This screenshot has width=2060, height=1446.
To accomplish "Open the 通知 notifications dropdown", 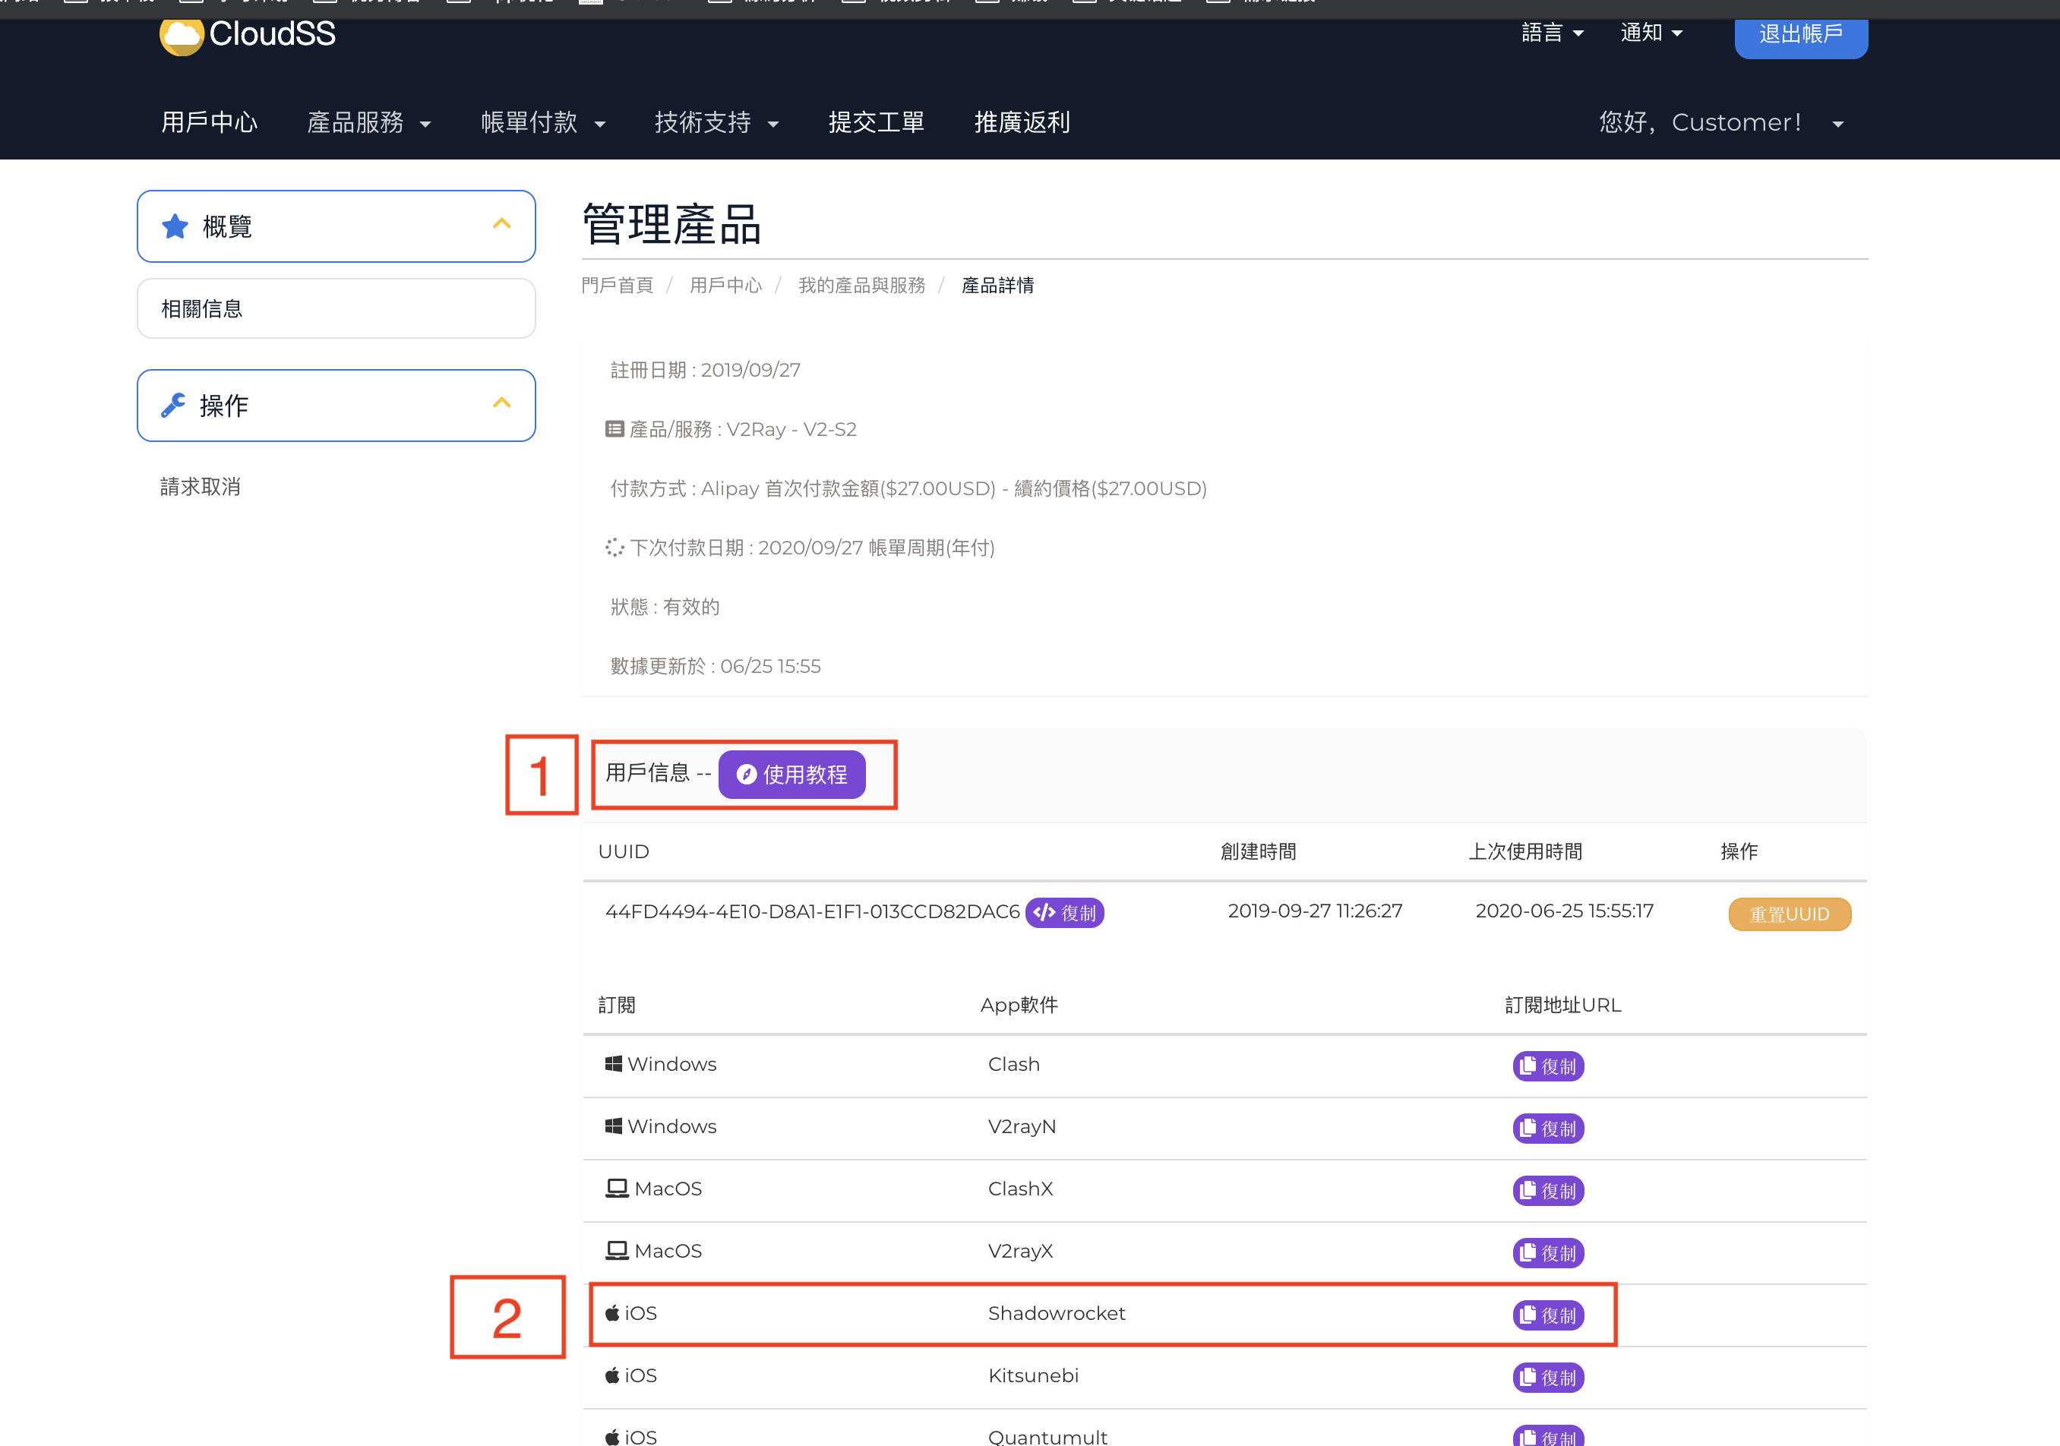I will pyautogui.click(x=1651, y=33).
